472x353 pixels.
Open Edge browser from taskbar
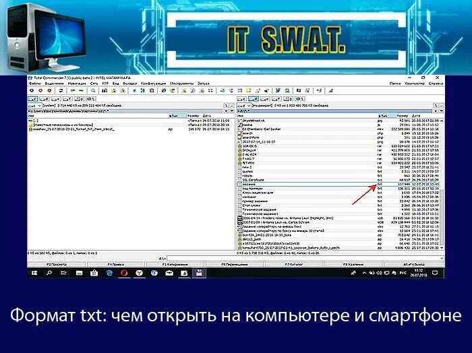[x=109, y=273]
